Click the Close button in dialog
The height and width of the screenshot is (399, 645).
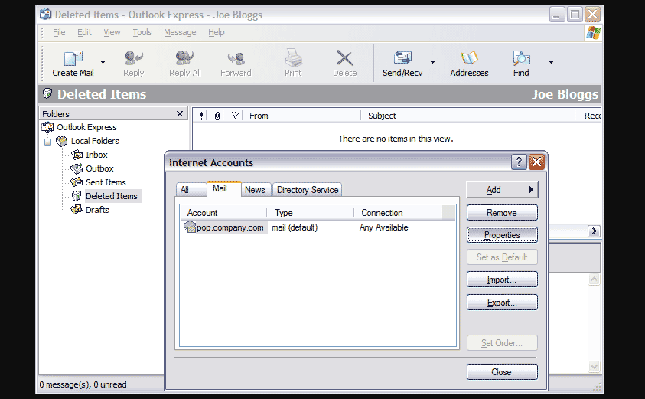click(x=502, y=372)
